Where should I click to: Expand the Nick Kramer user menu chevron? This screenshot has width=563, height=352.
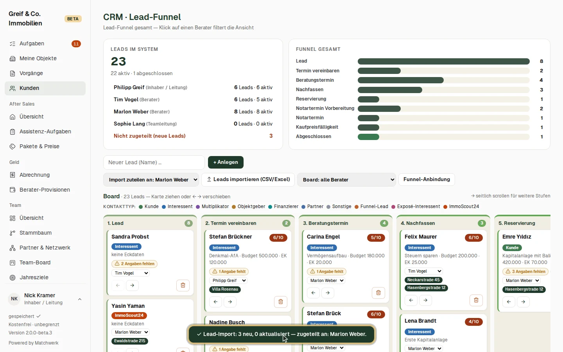80,299
